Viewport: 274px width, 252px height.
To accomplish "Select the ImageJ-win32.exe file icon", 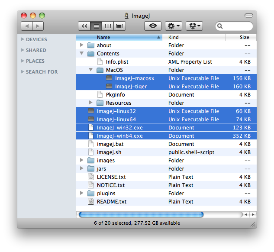I will (91, 127).
